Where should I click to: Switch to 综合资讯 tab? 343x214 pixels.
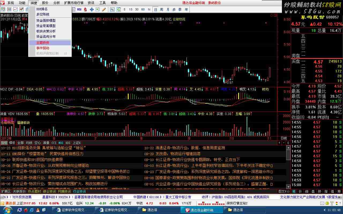(x=49, y=192)
